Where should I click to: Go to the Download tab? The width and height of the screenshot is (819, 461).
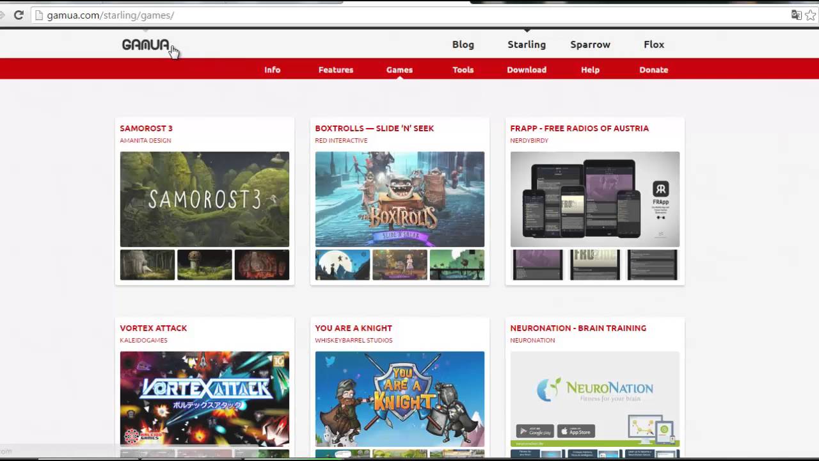point(527,70)
